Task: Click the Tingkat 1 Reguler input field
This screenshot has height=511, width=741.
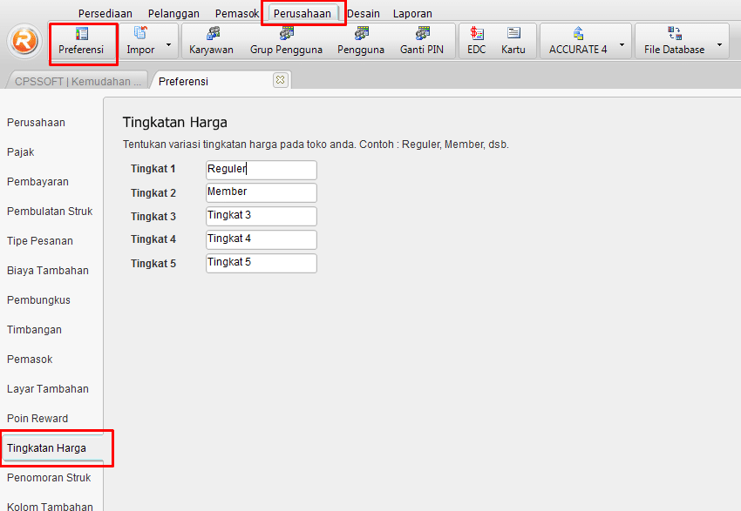Action: (261, 170)
